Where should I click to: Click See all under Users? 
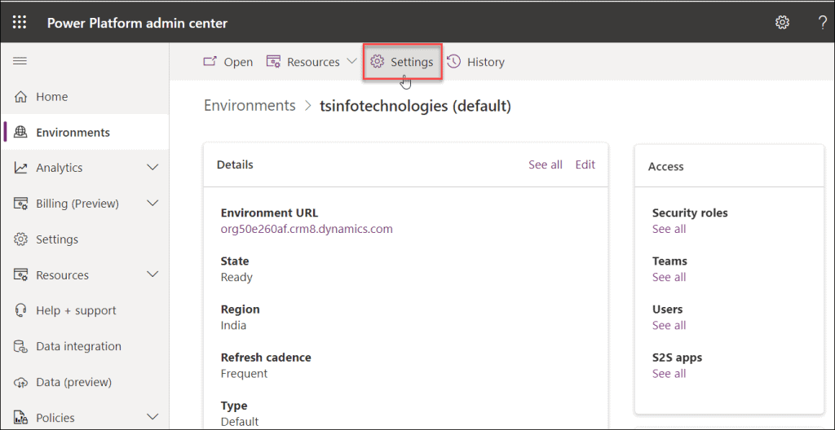pos(669,325)
